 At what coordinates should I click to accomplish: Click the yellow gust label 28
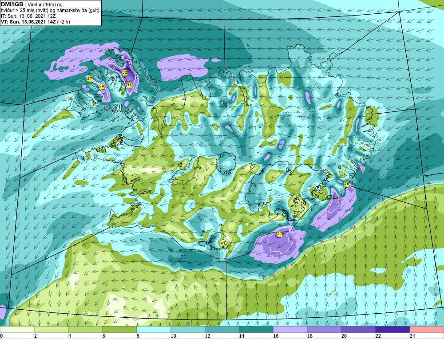coord(102,87)
